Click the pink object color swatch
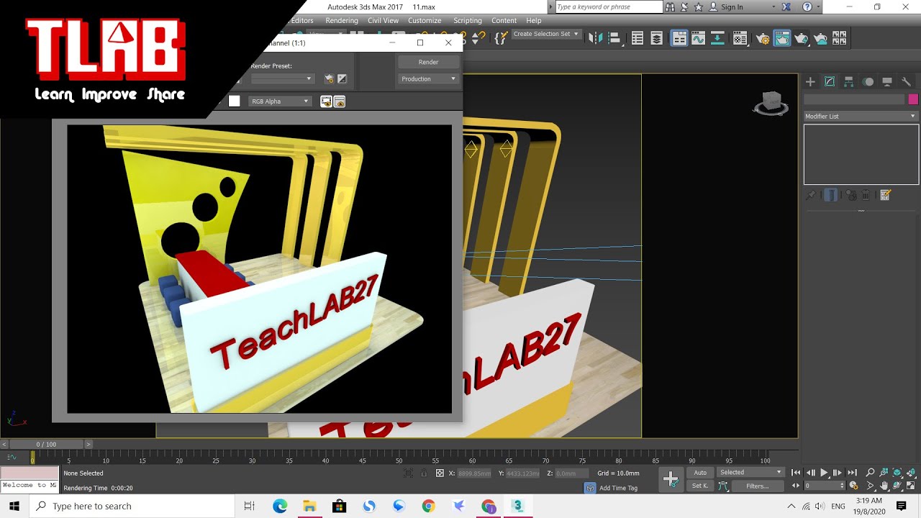921x518 pixels. pyautogui.click(x=913, y=99)
